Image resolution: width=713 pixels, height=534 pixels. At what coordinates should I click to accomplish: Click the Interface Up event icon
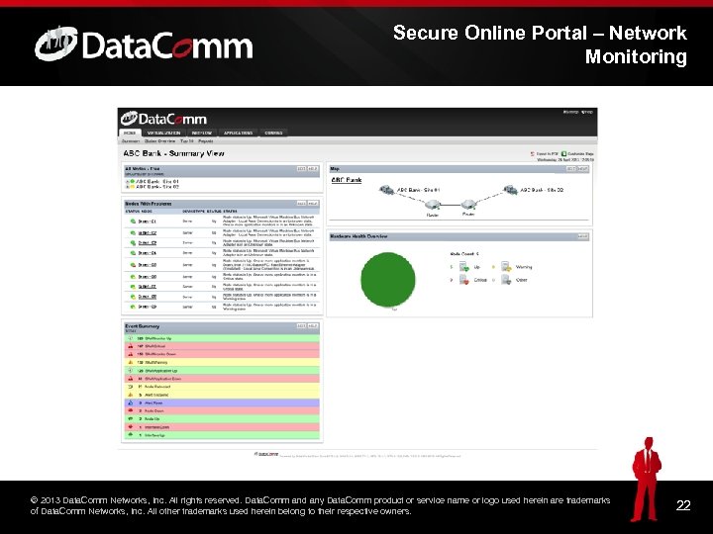pyautogui.click(x=131, y=435)
